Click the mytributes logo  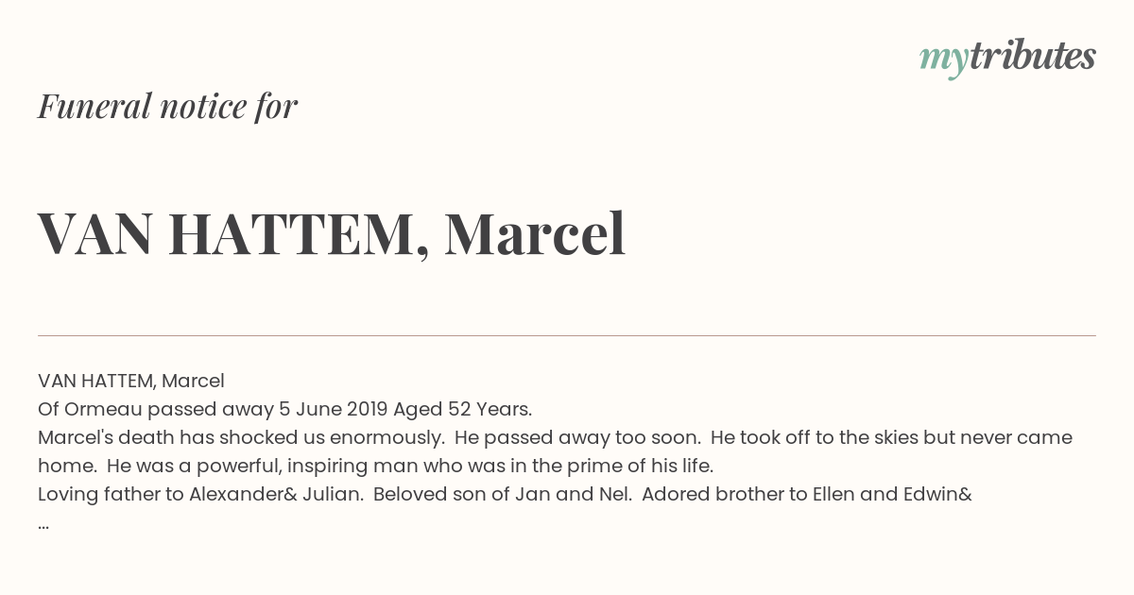pyautogui.click(x=1007, y=58)
